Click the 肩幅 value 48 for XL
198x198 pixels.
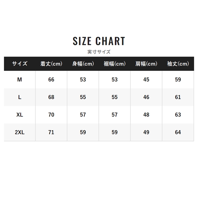coord(146,115)
